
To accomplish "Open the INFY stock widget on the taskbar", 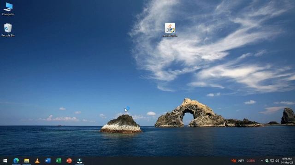I will coord(243,161).
